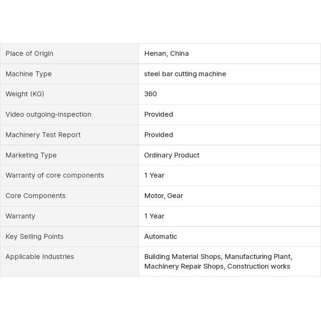
Task: Select the Motor, Gear value
Action: [x=164, y=196]
